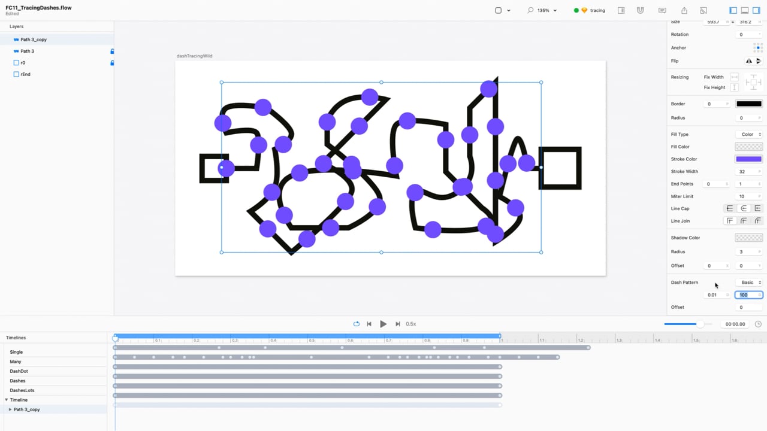Click the zoom magnifier icon
The height and width of the screenshot is (431, 767).
click(x=530, y=10)
